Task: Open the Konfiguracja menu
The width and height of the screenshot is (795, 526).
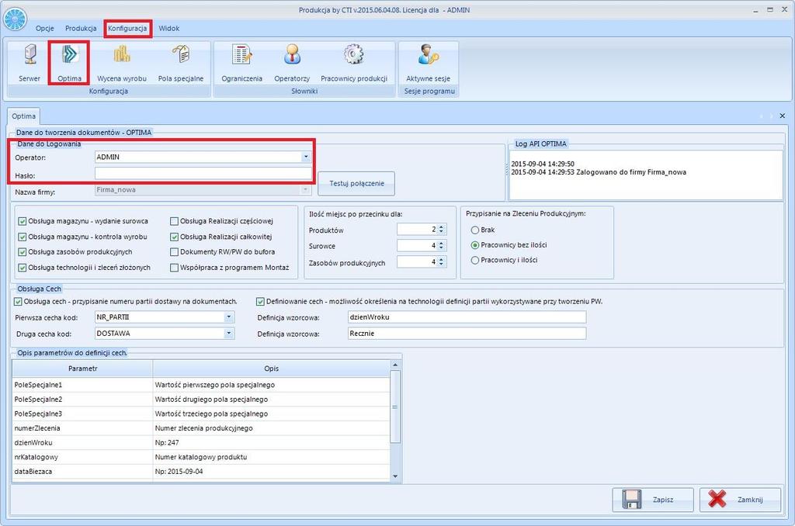Action: coord(127,29)
